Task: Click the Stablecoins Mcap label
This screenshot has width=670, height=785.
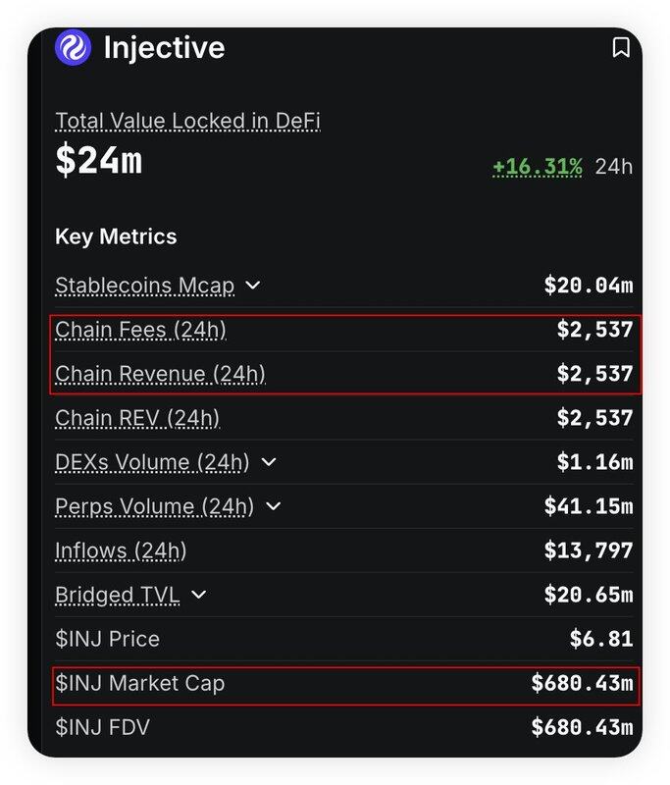Action: coord(144,286)
